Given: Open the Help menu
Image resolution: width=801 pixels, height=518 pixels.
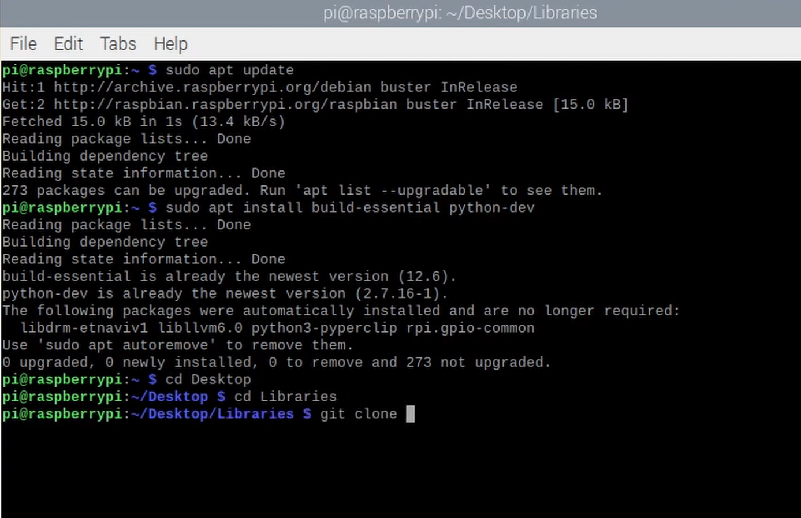Looking at the screenshot, I should click(x=170, y=43).
